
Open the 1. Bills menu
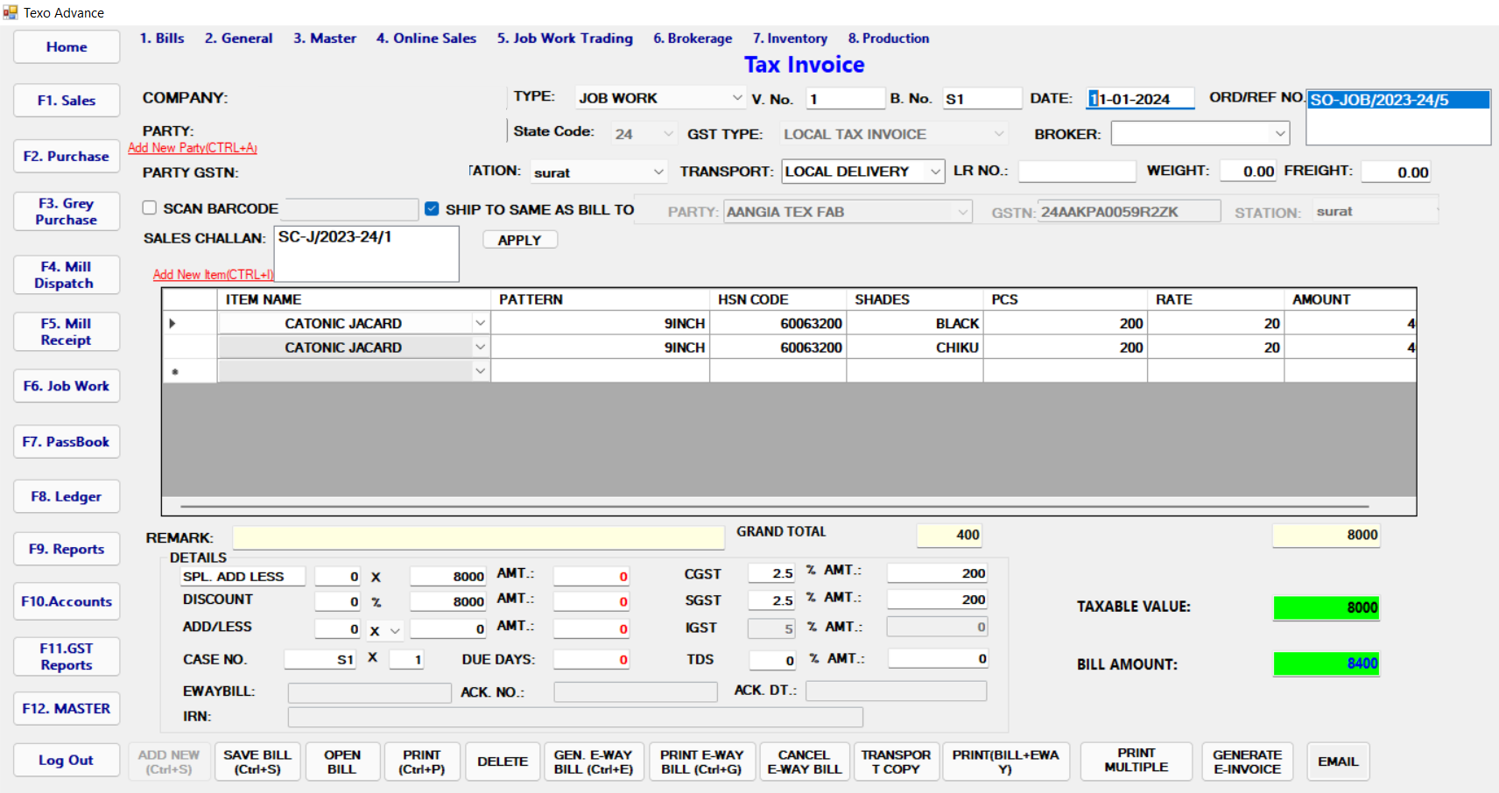pos(162,39)
